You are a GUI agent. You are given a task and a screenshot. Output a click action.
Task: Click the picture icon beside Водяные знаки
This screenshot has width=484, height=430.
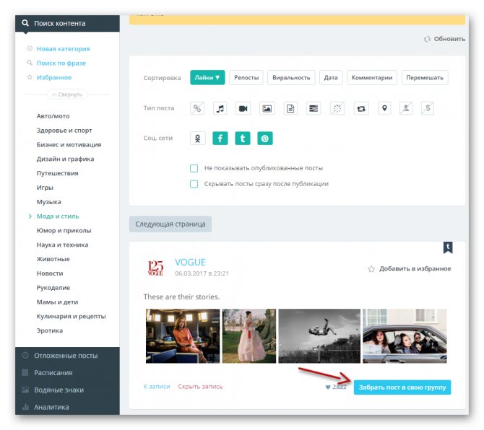(25, 390)
